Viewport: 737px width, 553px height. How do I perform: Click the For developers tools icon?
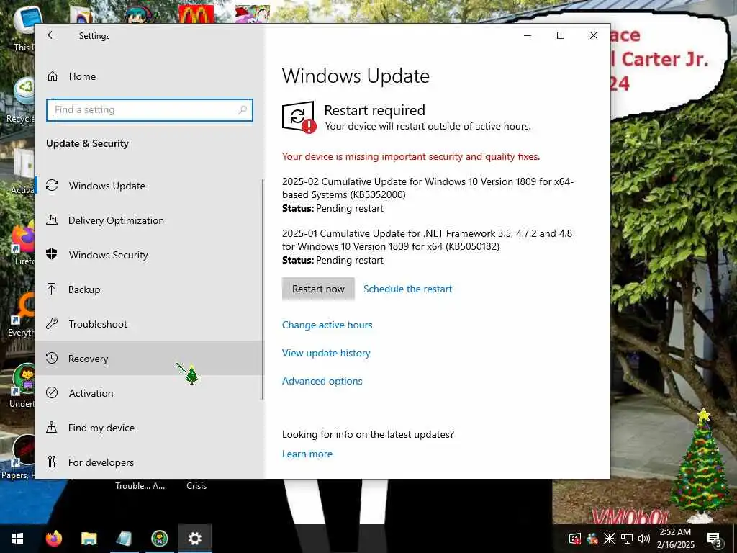(x=52, y=462)
